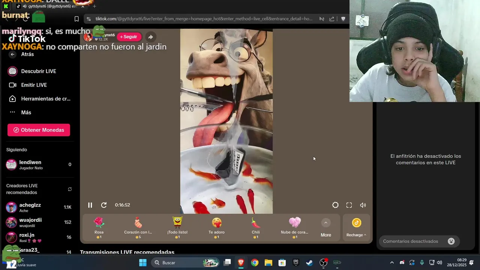Click the tracking-disabled icon in address bar
The image size is (480, 270).
pos(321,19)
